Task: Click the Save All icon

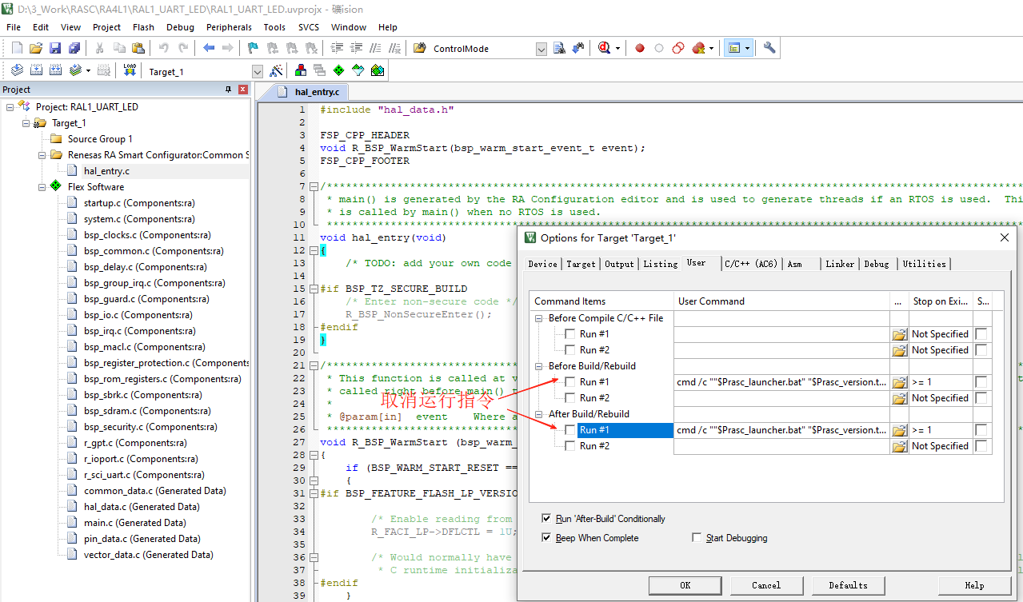Action: [74, 48]
